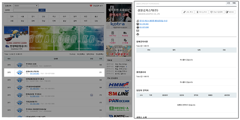The width and height of the screenshot is (240, 120).
Task: Sort list by 관심등록순
Action: 100,54
